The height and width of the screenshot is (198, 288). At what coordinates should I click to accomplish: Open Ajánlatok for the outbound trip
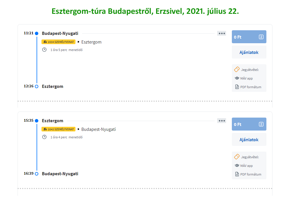tap(249, 52)
